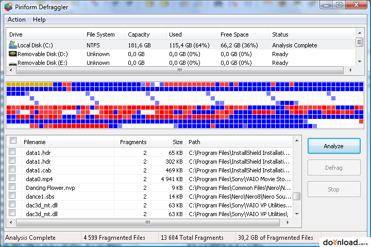Viewport: 371px width, 247px height.
Task: Open the Help menu
Action: pyautogui.click(x=39, y=20)
